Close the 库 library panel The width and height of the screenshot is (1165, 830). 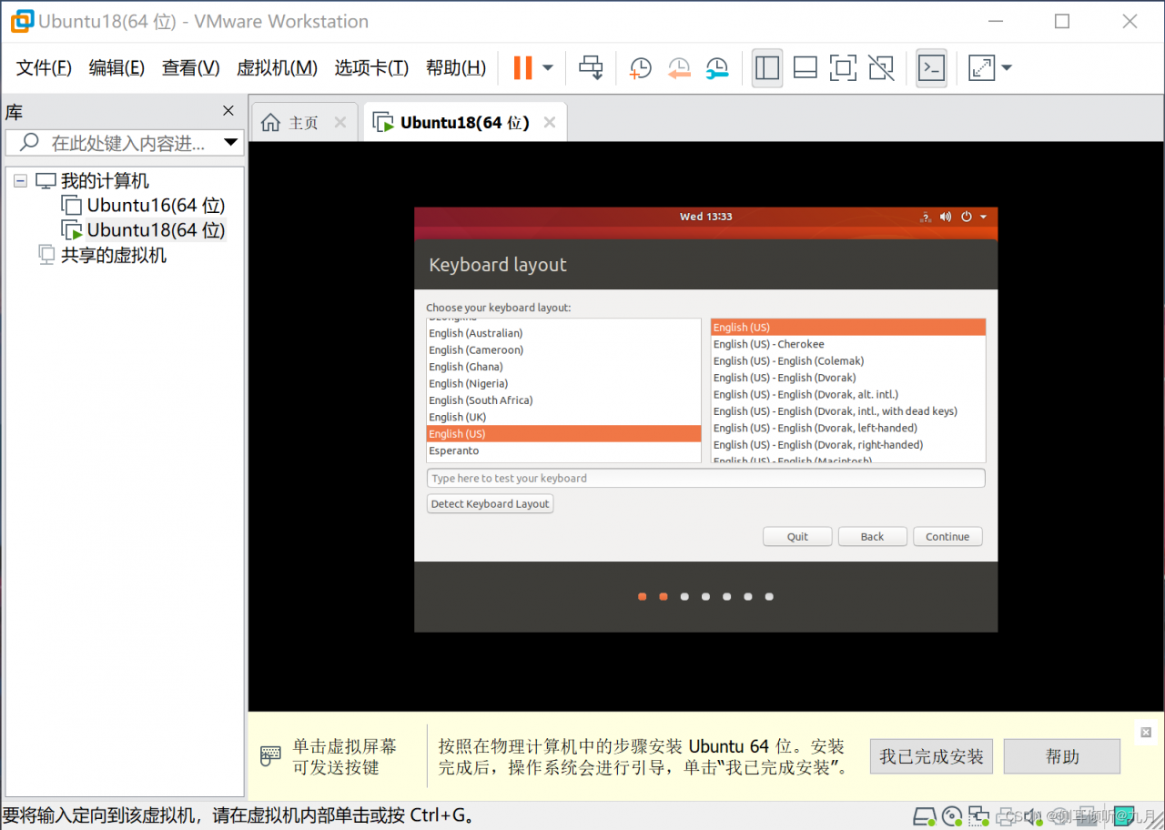tap(228, 111)
